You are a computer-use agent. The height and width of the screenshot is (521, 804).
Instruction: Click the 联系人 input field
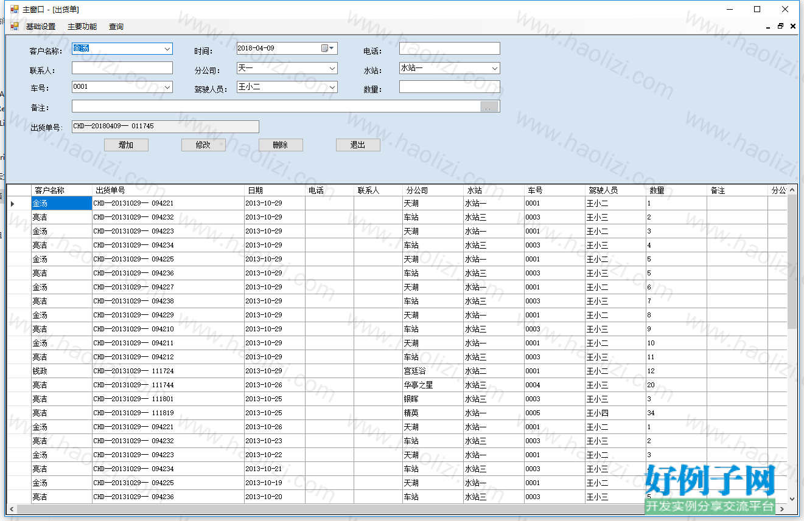tap(122, 68)
